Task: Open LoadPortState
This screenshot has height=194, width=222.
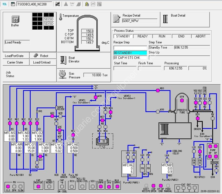Action: pyautogui.click(x=16, y=56)
